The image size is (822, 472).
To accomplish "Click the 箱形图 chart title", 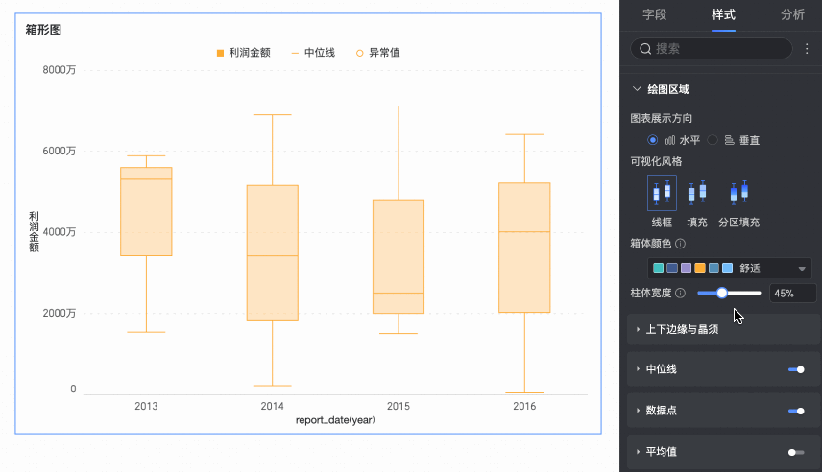I will click(43, 30).
